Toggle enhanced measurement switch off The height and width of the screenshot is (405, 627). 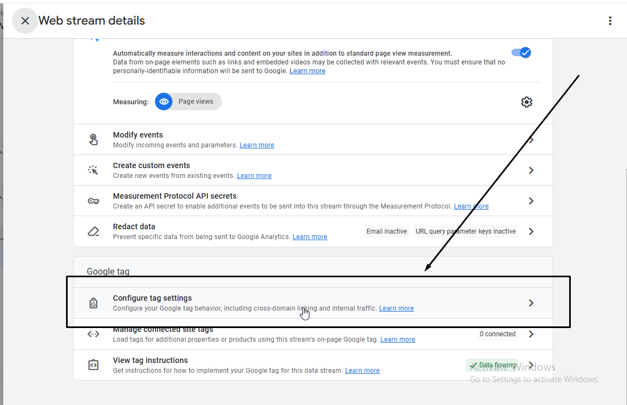[x=521, y=52]
